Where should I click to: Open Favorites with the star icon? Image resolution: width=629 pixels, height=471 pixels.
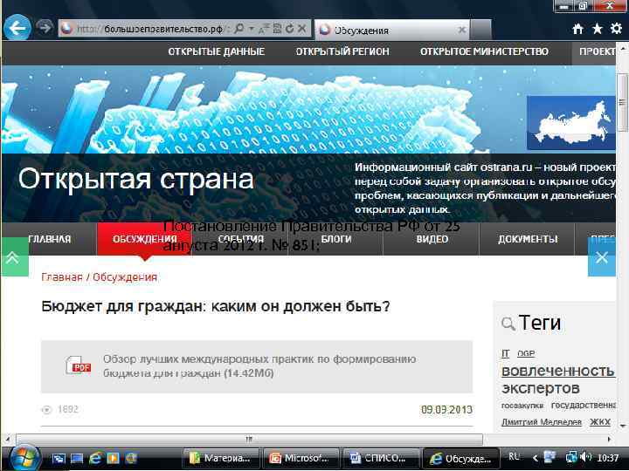point(598,29)
